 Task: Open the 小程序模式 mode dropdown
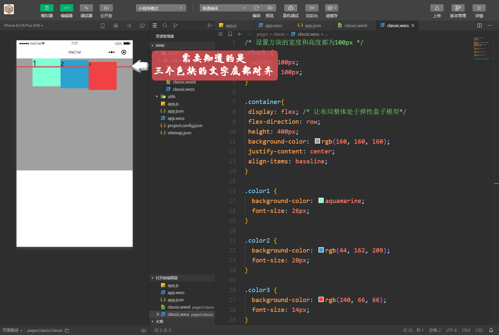pos(161,8)
